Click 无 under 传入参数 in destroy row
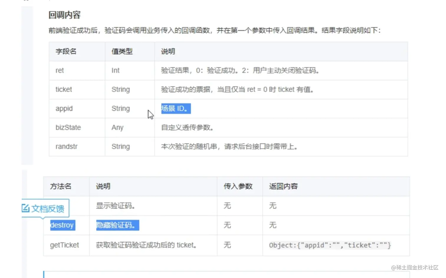This screenshot has width=446, height=278. [227, 225]
